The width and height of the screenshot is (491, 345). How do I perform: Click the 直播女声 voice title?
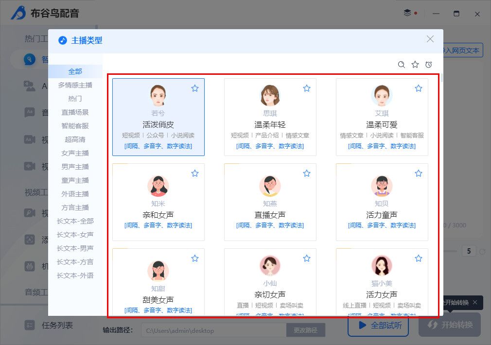[x=270, y=215]
